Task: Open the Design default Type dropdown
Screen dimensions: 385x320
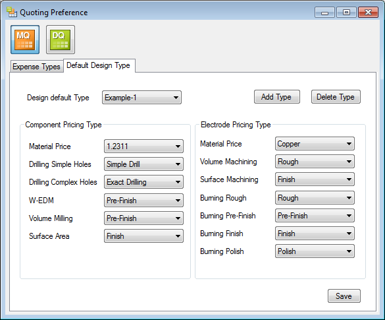Action: pos(141,98)
